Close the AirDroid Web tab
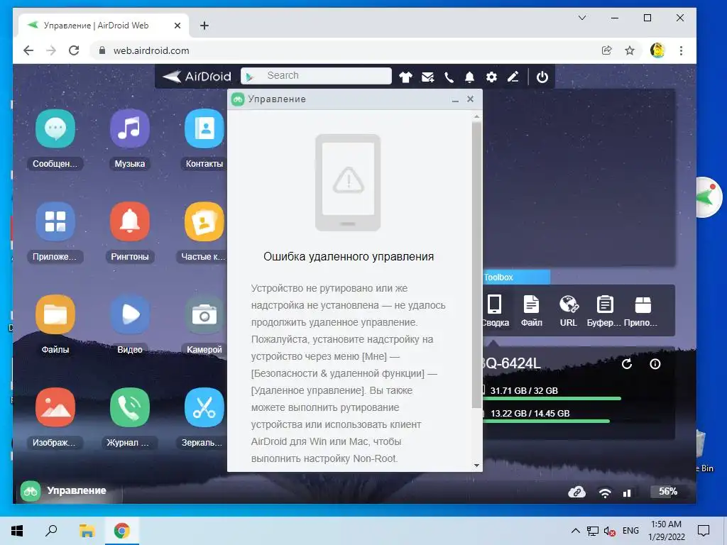 [177, 26]
